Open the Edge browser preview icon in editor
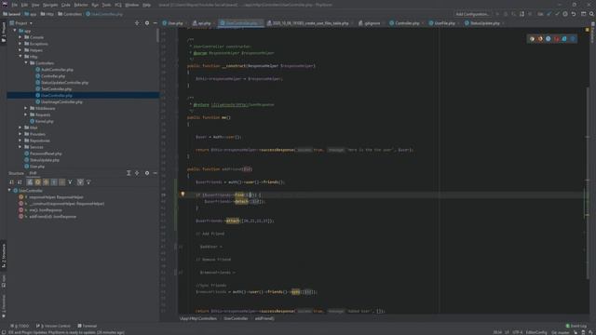Image resolution: width=596 pixels, height=335 pixels. click(573, 39)
